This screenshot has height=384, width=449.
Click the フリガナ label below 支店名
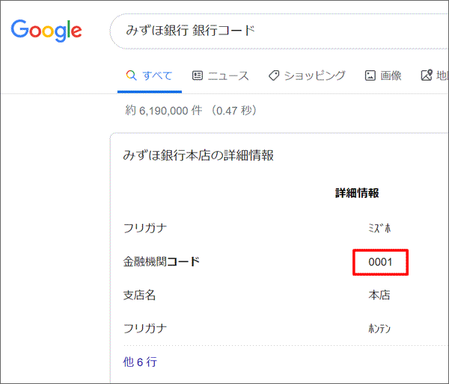click(145, 328)
